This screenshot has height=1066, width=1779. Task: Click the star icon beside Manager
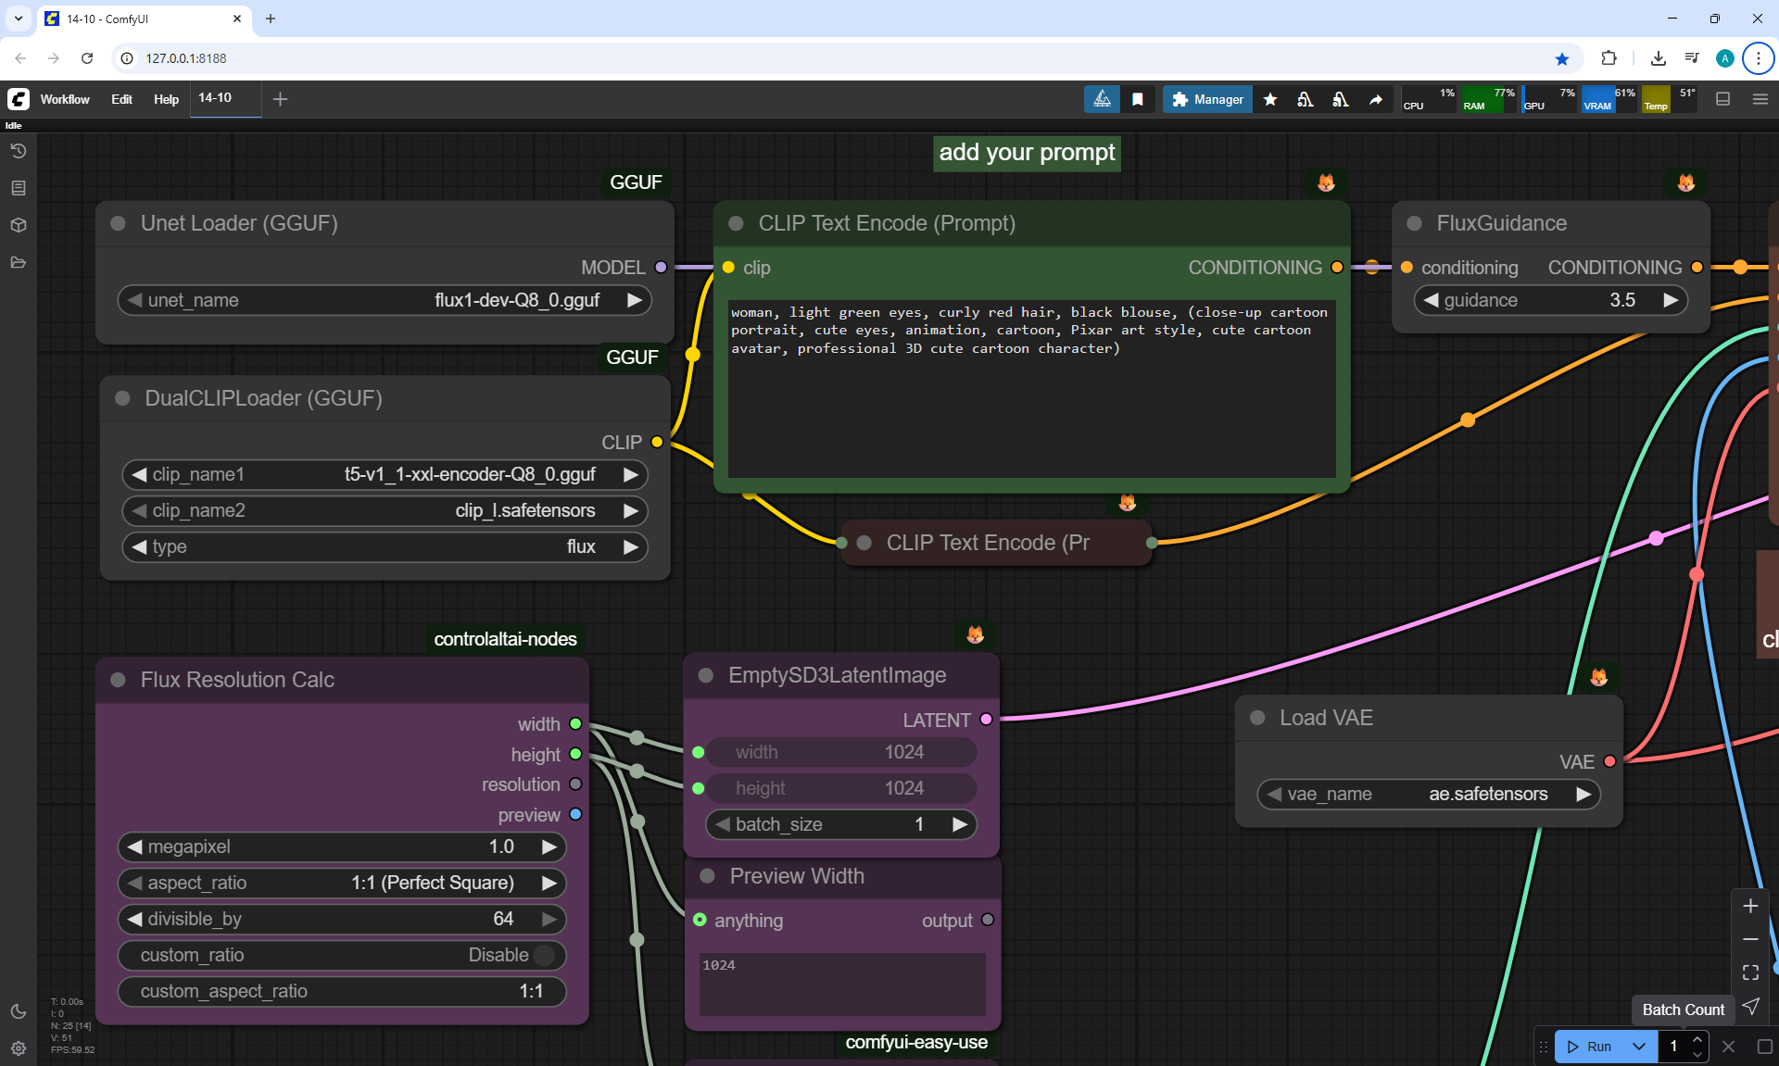tap(1270, 99)
